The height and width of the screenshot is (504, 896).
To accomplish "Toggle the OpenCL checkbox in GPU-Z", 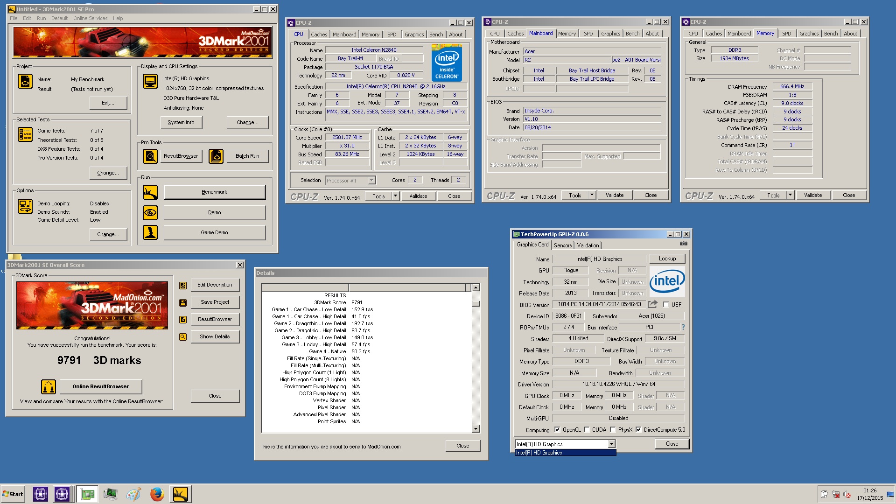I will [557, 430].
